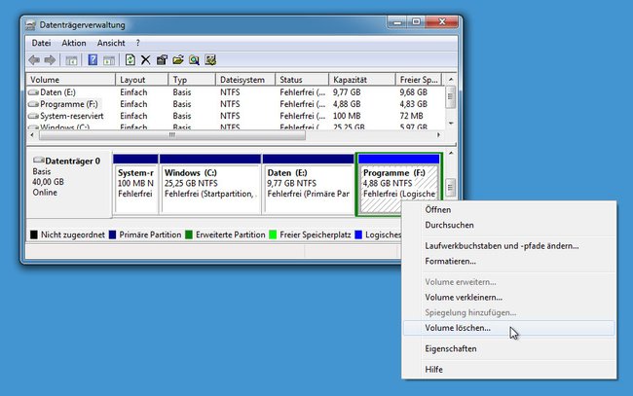Click the magnifier search toolbar icon
The height and width of the screenshot is (396, 633).
[x=194, y=60]
